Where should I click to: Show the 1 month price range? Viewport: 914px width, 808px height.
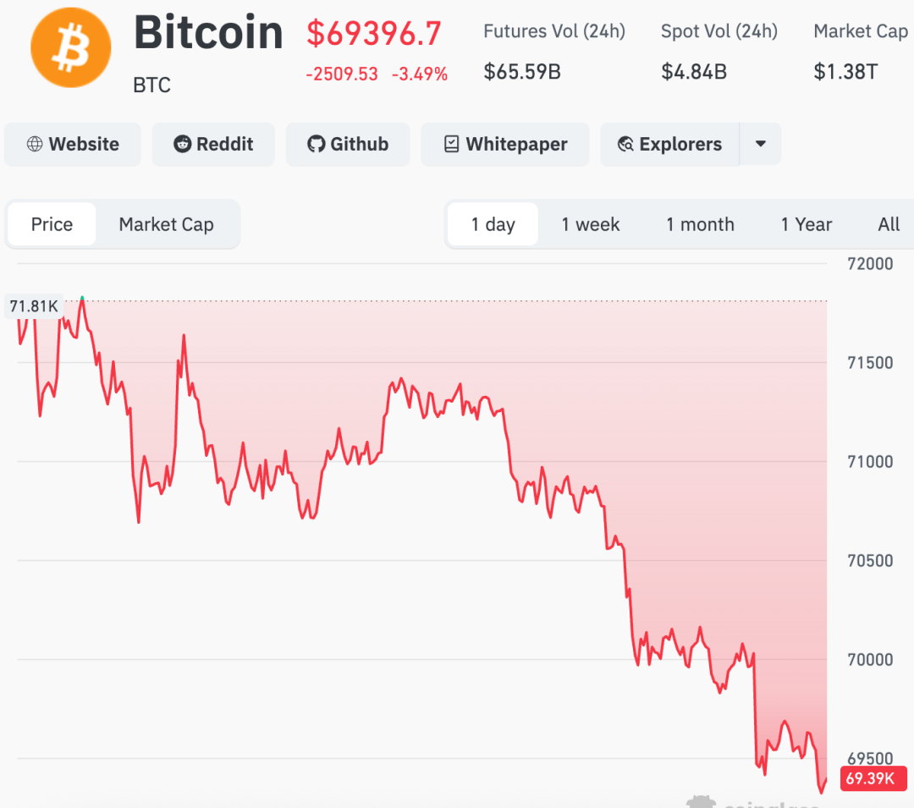click(700, 224)
